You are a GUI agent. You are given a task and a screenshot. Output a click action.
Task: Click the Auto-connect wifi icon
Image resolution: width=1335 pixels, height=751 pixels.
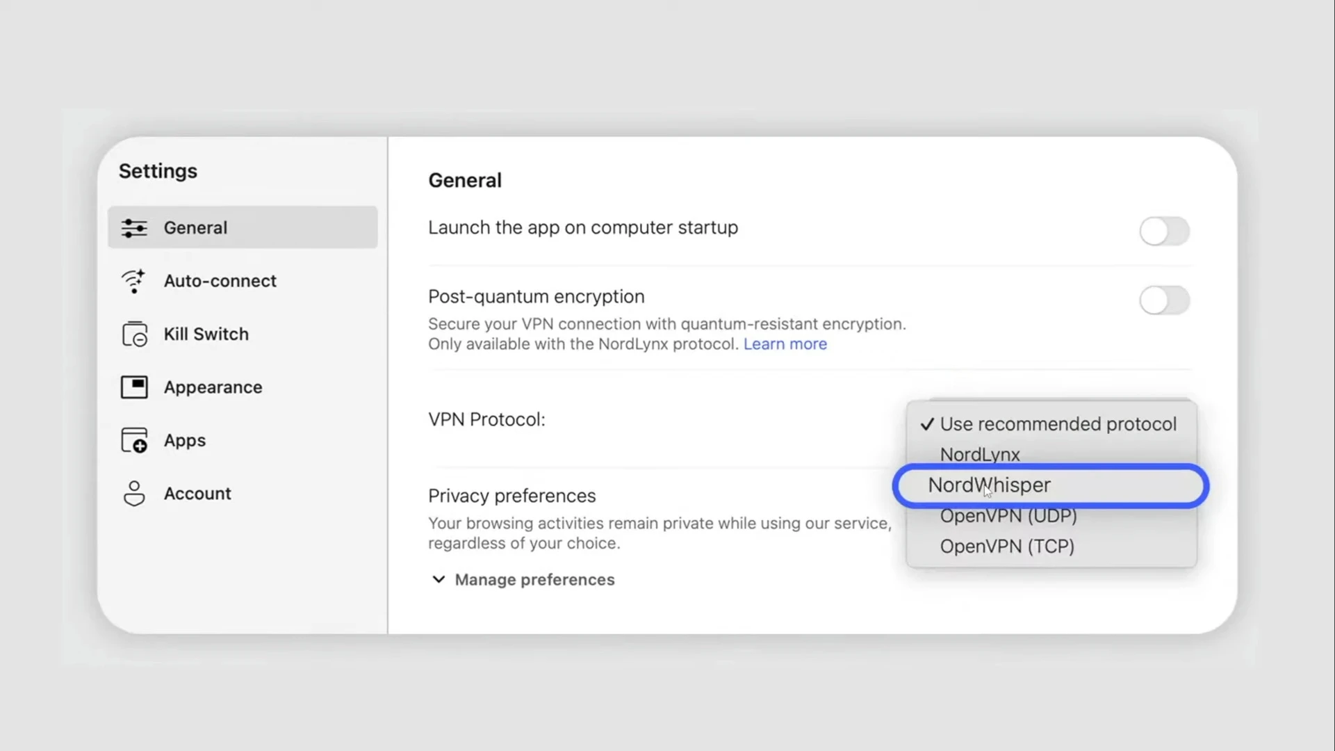click(x=133, y=281)
